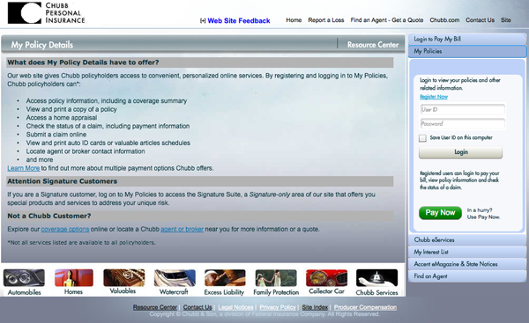The height and width of the screenshot is (323, 529).
Task: Expand the Login to Pay My Bill panel
Action: pos(467,39)
